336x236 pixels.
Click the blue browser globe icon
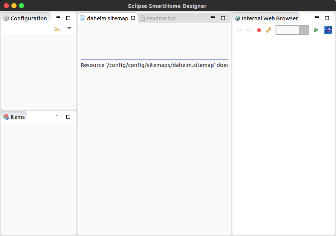coord(328,30)
